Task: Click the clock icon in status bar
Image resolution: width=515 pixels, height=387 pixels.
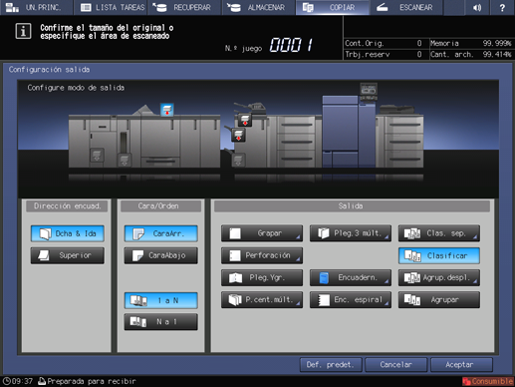Action: coord(7,381)
